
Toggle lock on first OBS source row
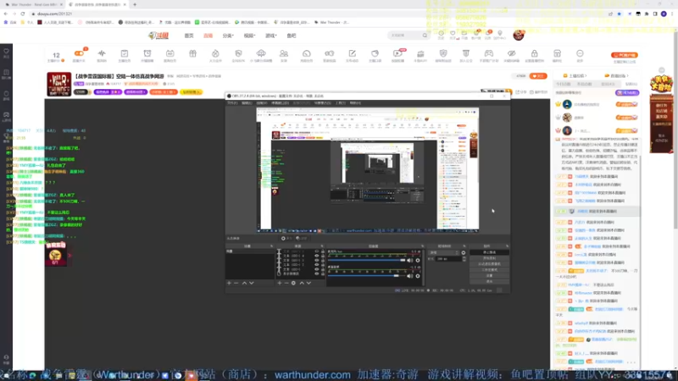pyautogui.click(x=323, y=251)
